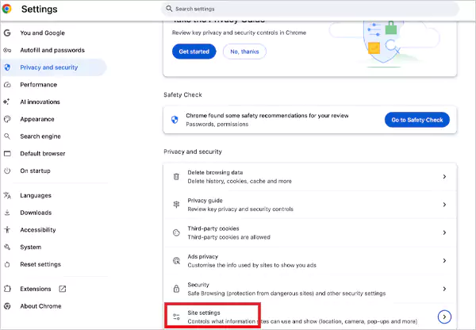Click the Google G icon in sidebar
Viewport: 476px width, 330px height.
(x=7, y=33)
